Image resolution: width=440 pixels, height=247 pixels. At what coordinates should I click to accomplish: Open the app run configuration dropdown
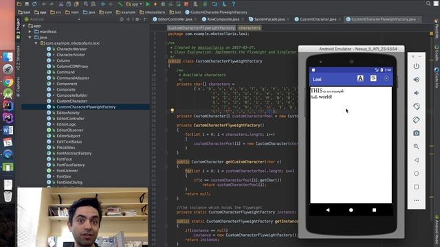point(135,4)
